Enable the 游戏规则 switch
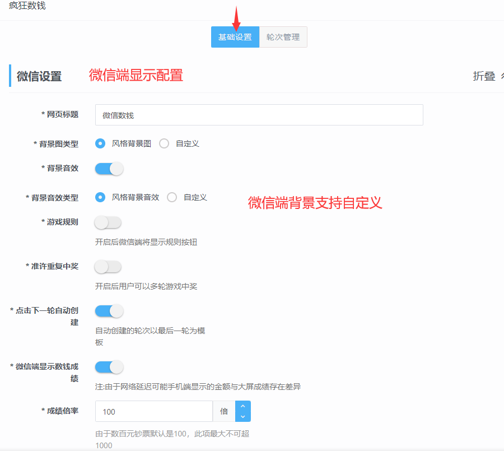This screenshot has width=504, height=451. tap(108, 222)
